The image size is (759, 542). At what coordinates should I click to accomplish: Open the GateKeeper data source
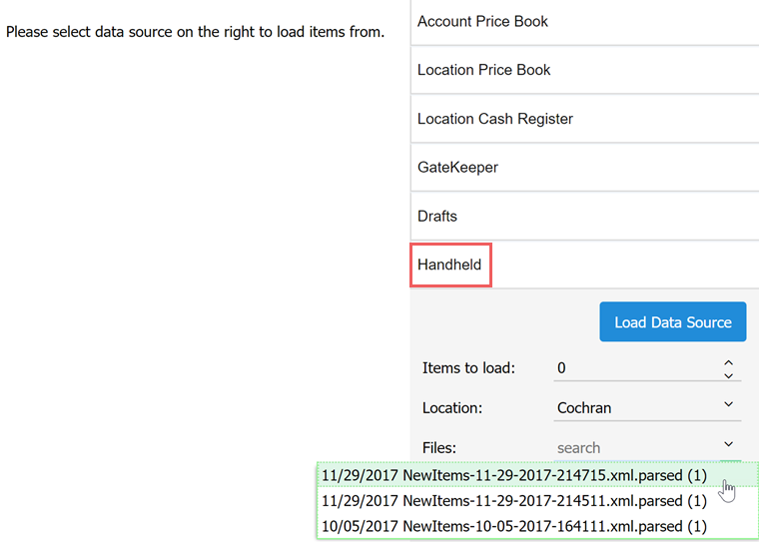click(585, 168)
